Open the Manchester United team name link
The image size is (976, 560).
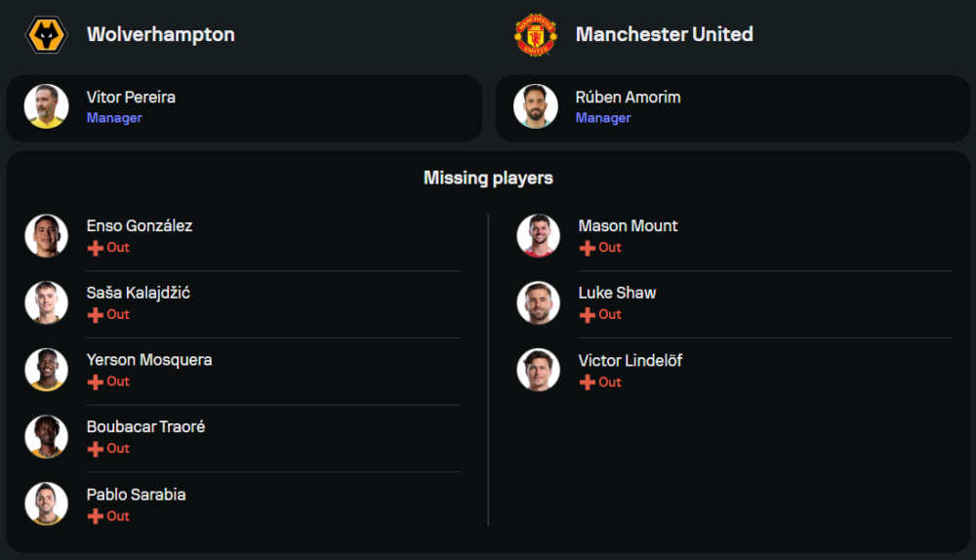point(664,34)
